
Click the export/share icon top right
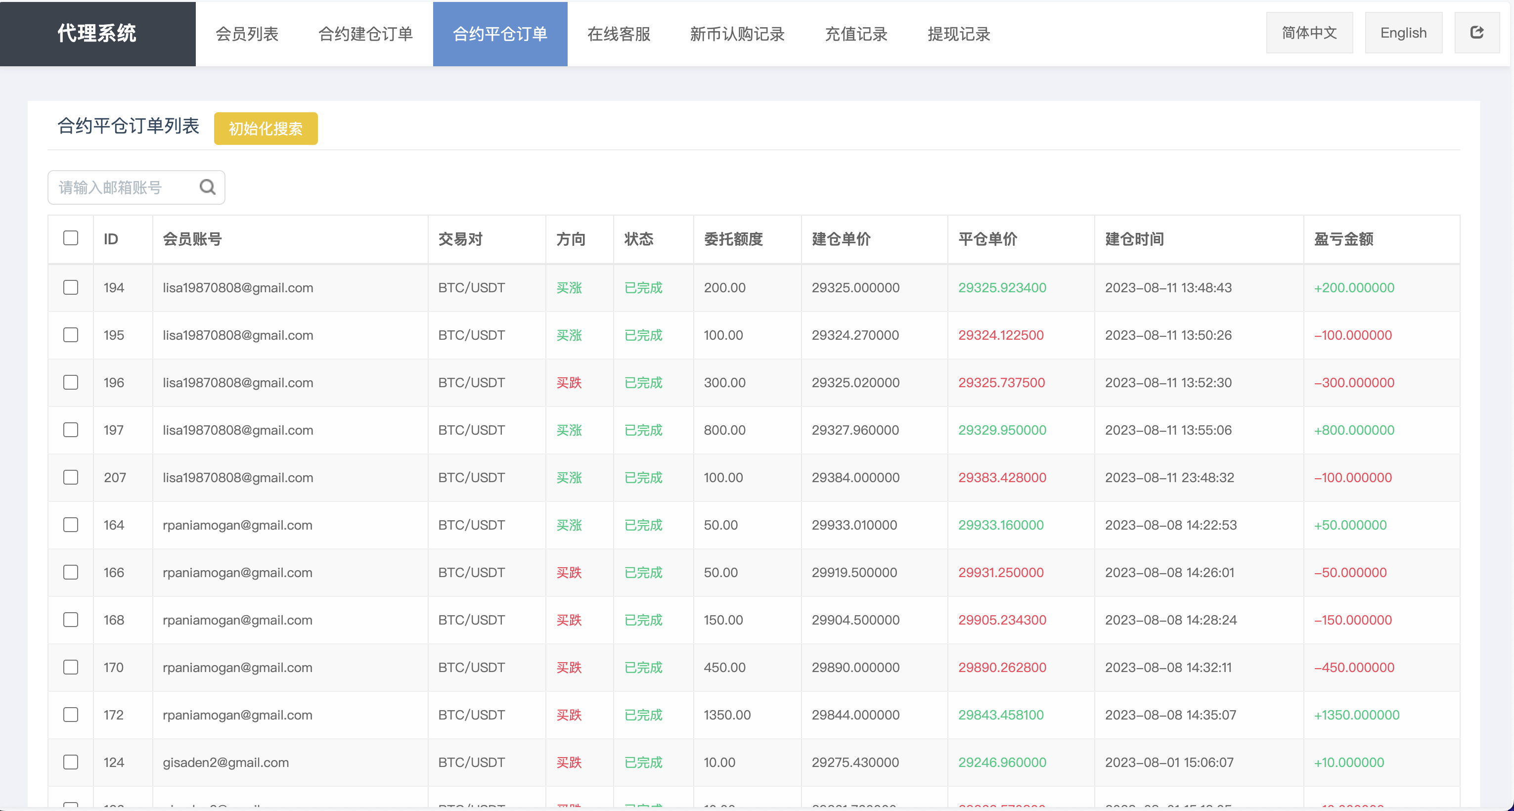tap(1477, 32)
